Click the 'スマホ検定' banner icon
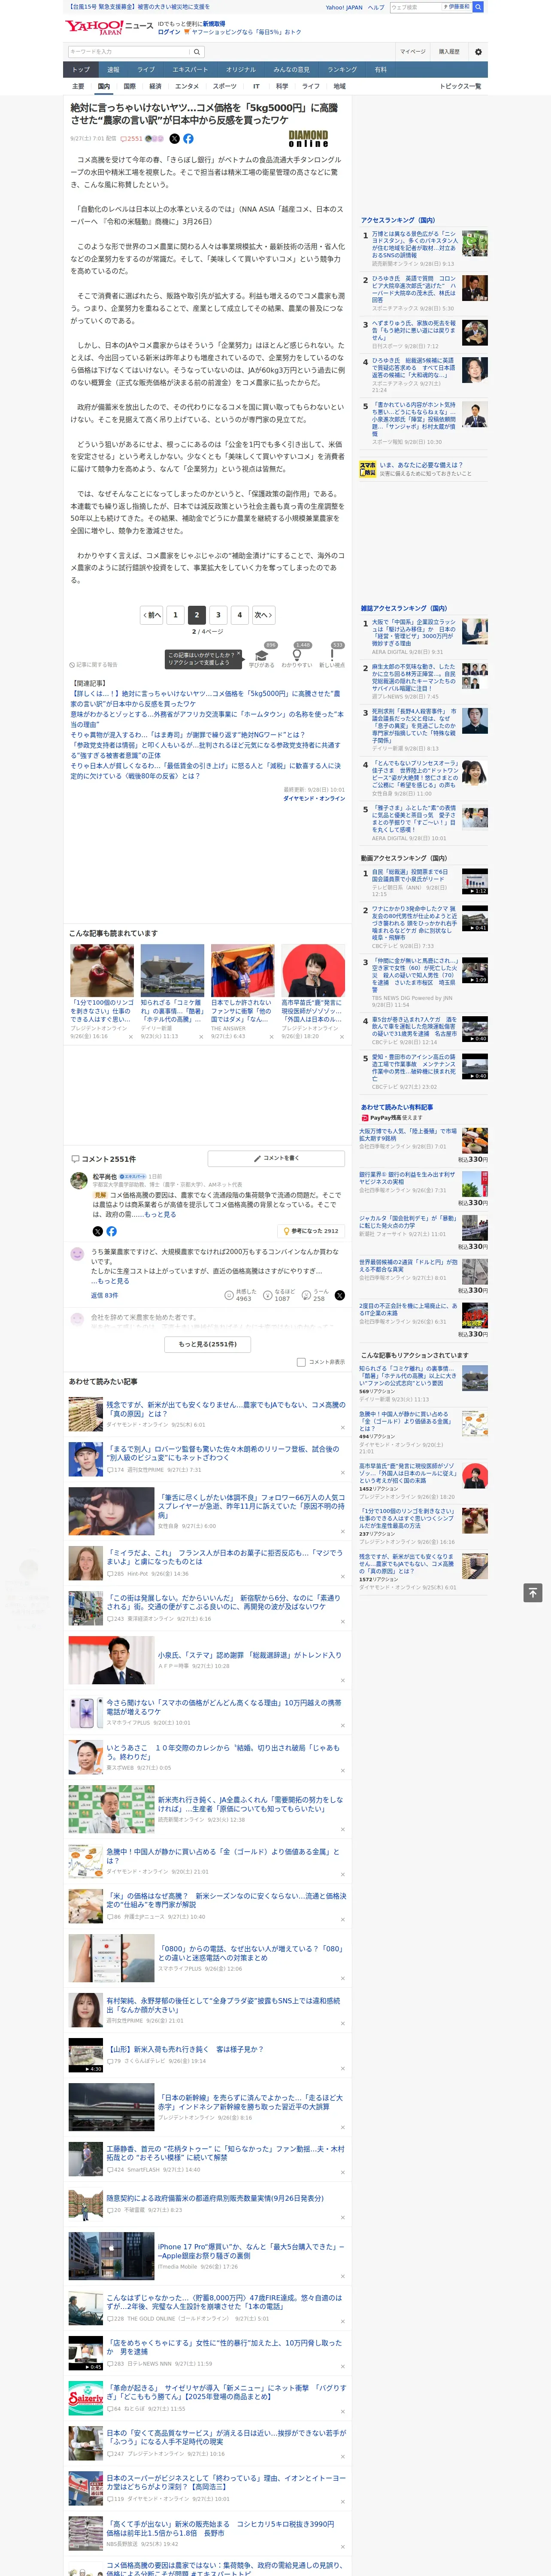The height and width of the screenshot is (2576, 551). (x=368, y=468)
